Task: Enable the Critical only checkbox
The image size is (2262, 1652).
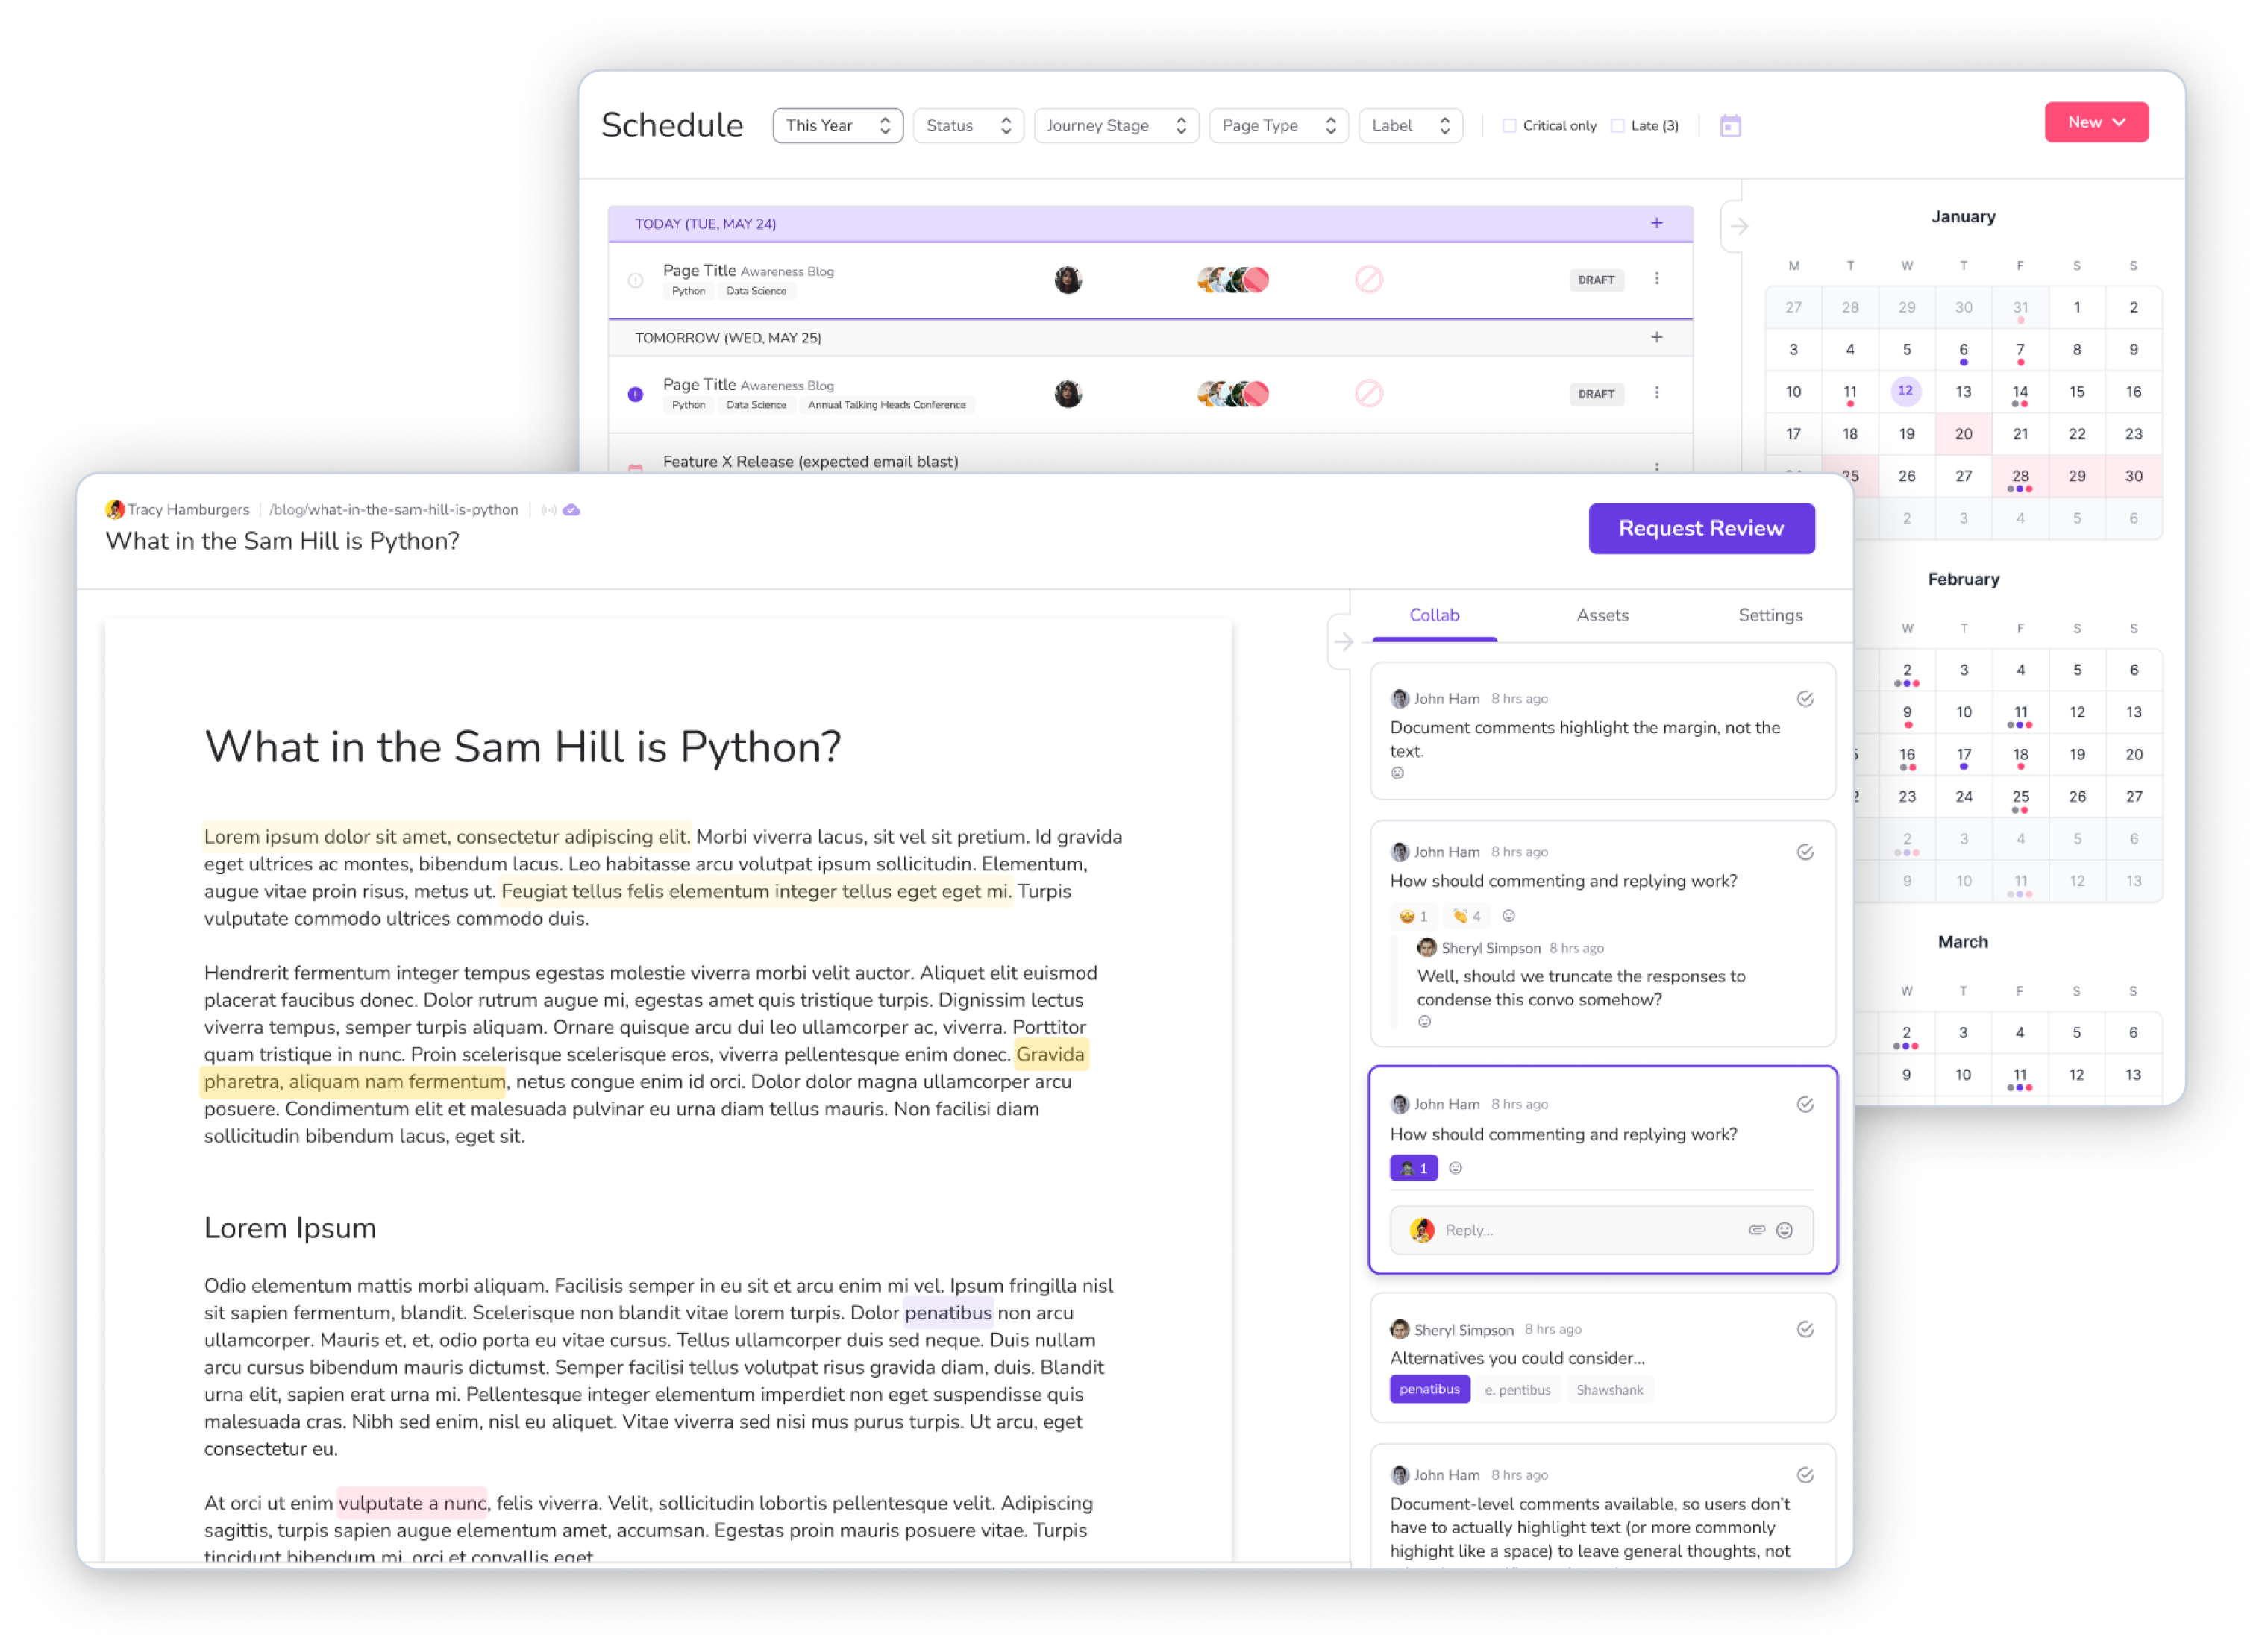Action: [1510, 126]
